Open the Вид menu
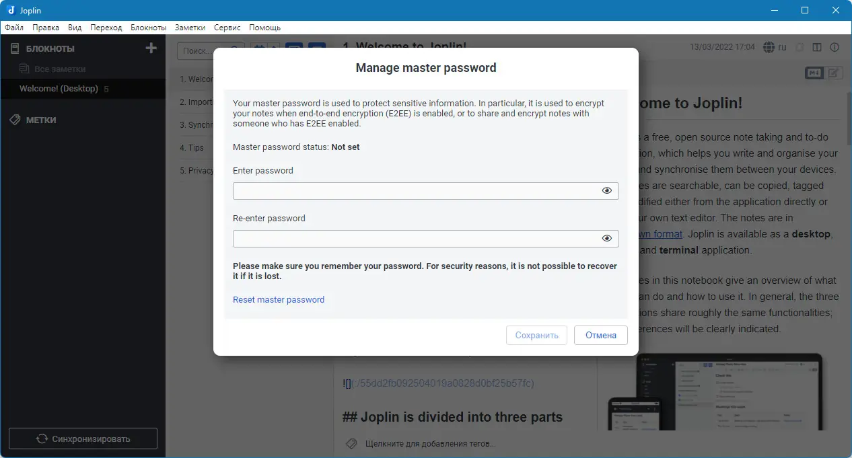Screen dimensions: 852x458 [x=75, y=28]
